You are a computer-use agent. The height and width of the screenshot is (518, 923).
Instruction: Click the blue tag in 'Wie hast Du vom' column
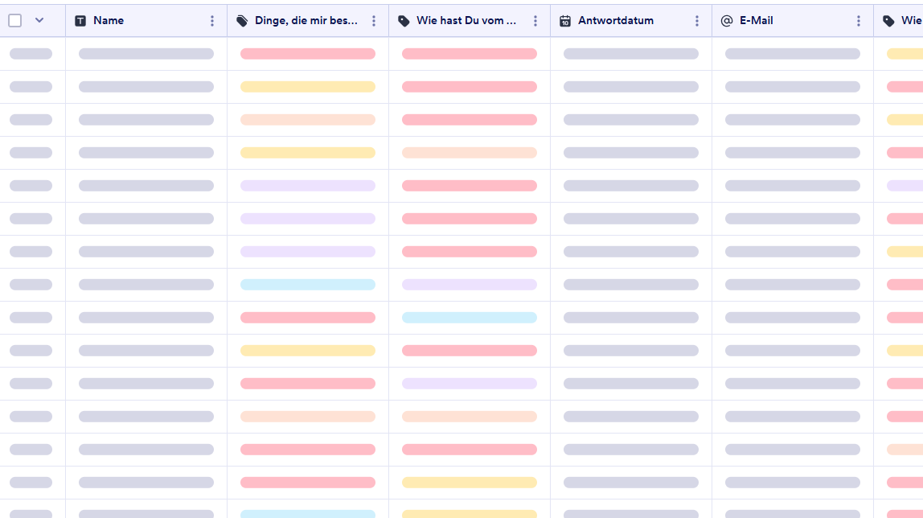469,318
